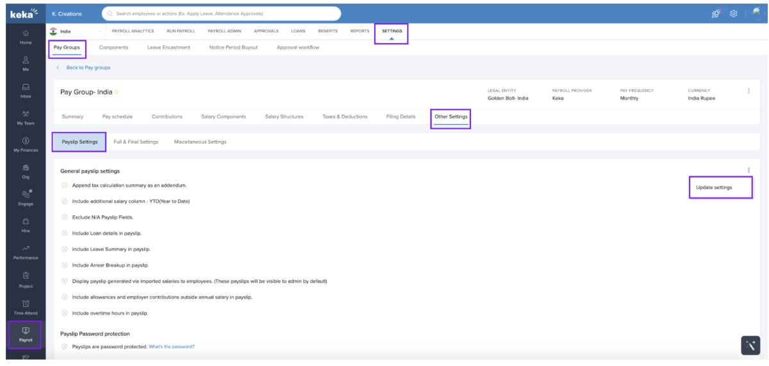Click the Back to Pay groups link
Image resolution: width=769 pixels, height=366 pixels.
[x=88, y=67]
